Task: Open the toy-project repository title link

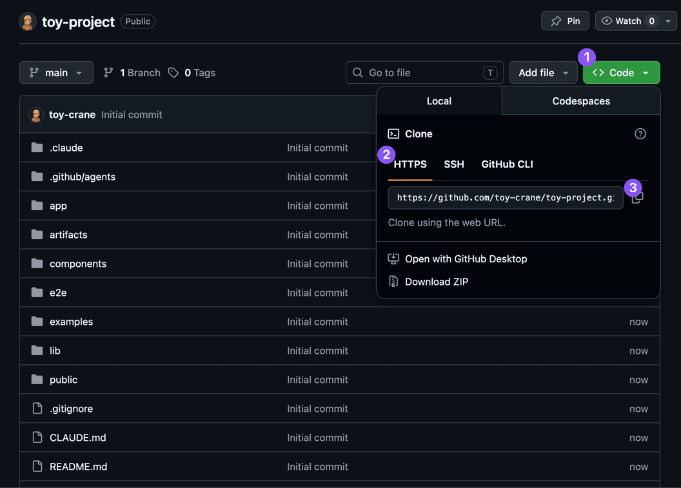Action: [78, 22]
